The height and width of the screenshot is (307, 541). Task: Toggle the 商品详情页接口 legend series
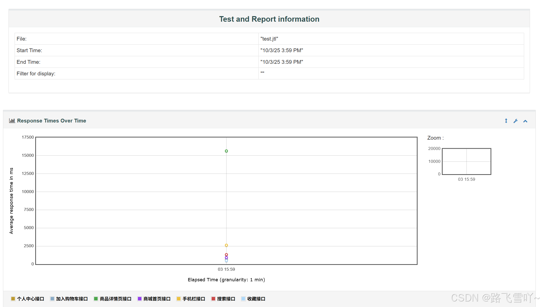point(115,299)
